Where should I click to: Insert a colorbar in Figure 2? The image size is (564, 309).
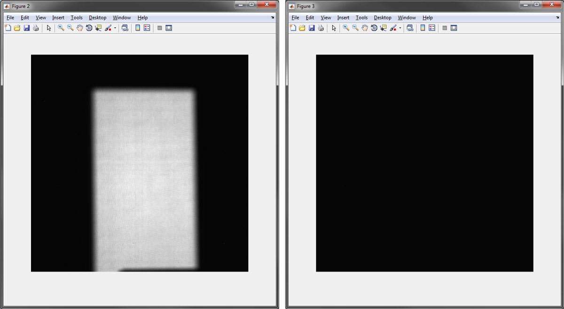137,28
